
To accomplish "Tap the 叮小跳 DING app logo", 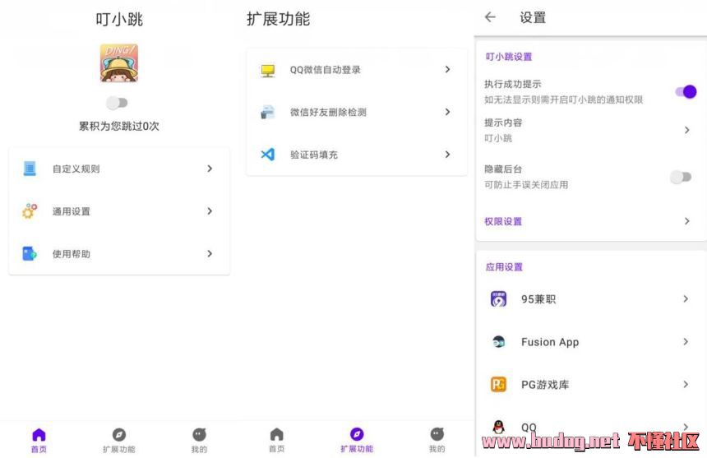I will tap(119, 63).
